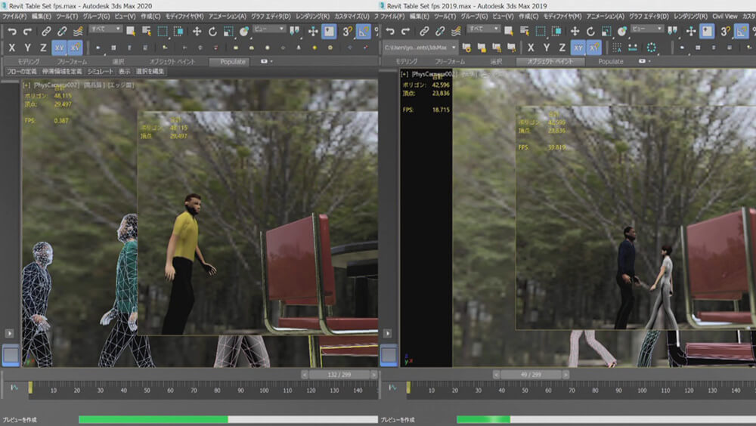Click Bind to Space Warp in 3ds Max 2020
The width and height of the screenshot is (756, 426).
tap(78, 32)
